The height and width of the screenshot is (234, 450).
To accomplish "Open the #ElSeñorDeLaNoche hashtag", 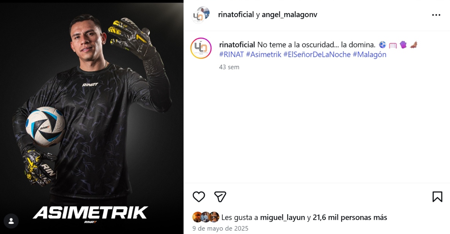I will (317, 55).
